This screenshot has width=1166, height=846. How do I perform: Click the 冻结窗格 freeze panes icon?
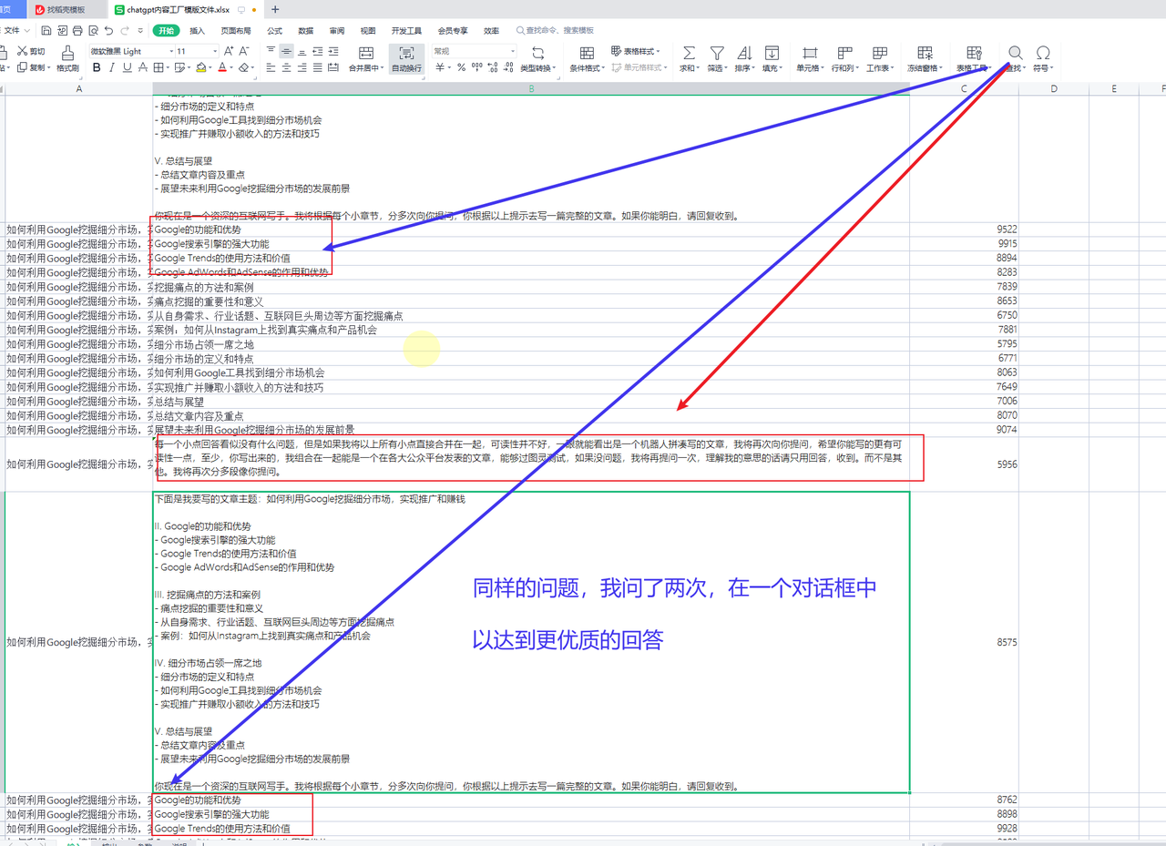pyautogui.click(x=926, y=54)
